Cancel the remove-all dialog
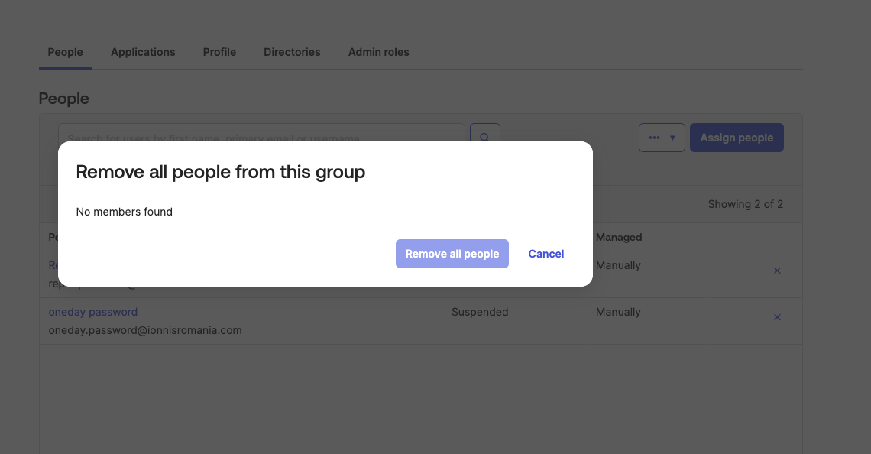The width and height of the screenshot is (871, 454). (546, 253)
